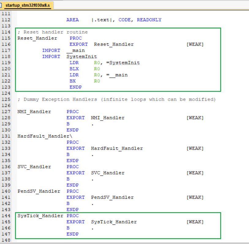Click the 'Dummy Exception Handlers' comment line
The height and width of the screenshot is (244, 249).
pos(117,99)
